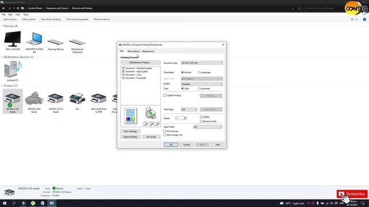Image resolution: width=369 pixels, height=207 pixels.
Task: Select the EPSON L3210 Series printer icon
Action: coord(55,98)
